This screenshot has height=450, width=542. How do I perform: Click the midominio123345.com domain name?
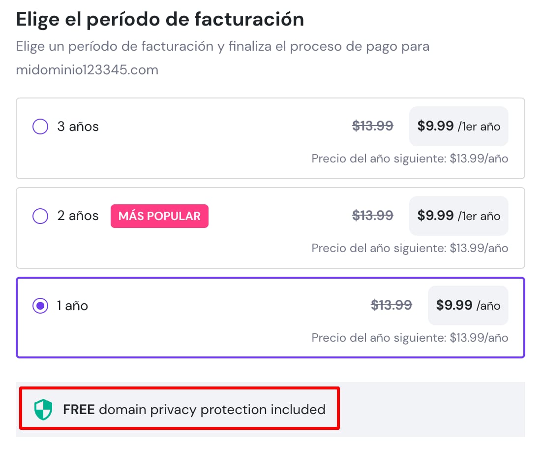click(x=87, y=70)
